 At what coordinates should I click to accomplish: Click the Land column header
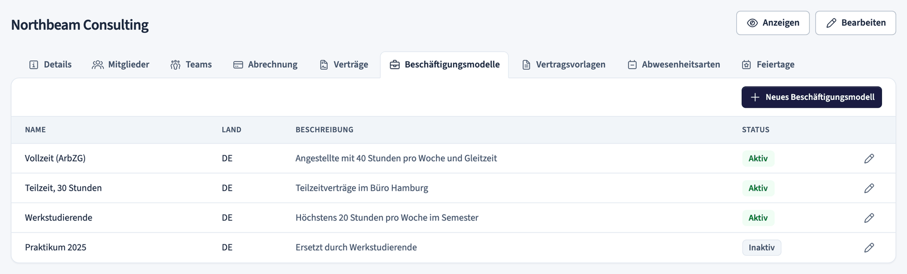(231, 130)
